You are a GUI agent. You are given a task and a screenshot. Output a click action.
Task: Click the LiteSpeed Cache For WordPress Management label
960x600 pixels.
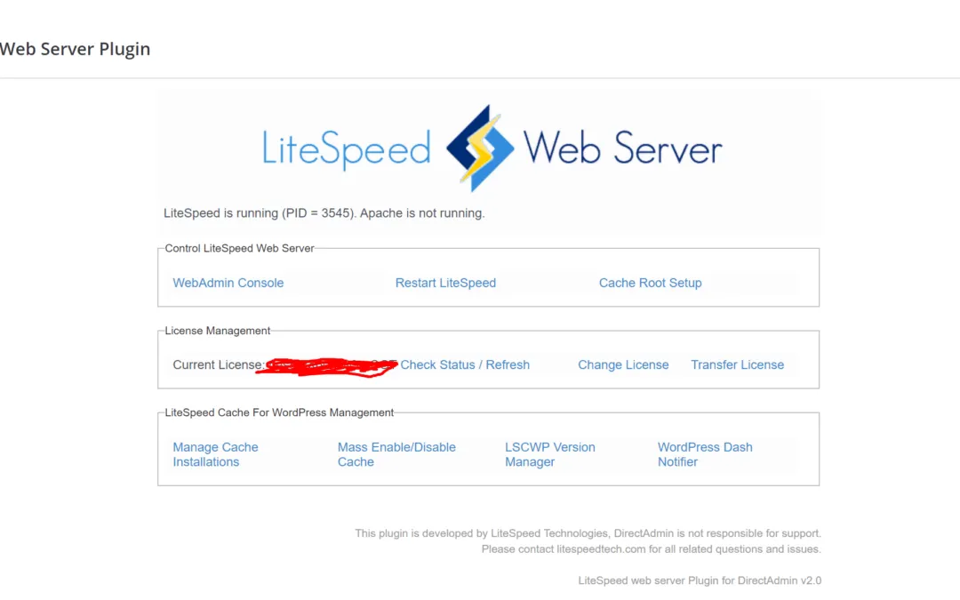[x=278, y=412]
